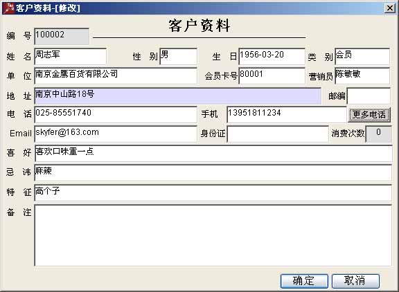Click the 单位 field with 南京金鹰百货有限公司
Viewport: 399px width, 292px height.
(x=116, y=76)
